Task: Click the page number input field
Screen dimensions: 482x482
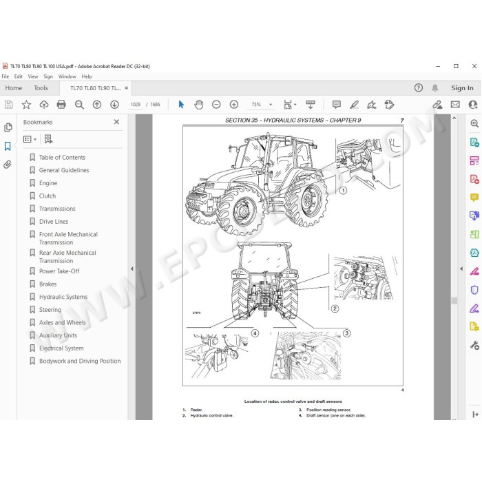Action: click(135, 105)
